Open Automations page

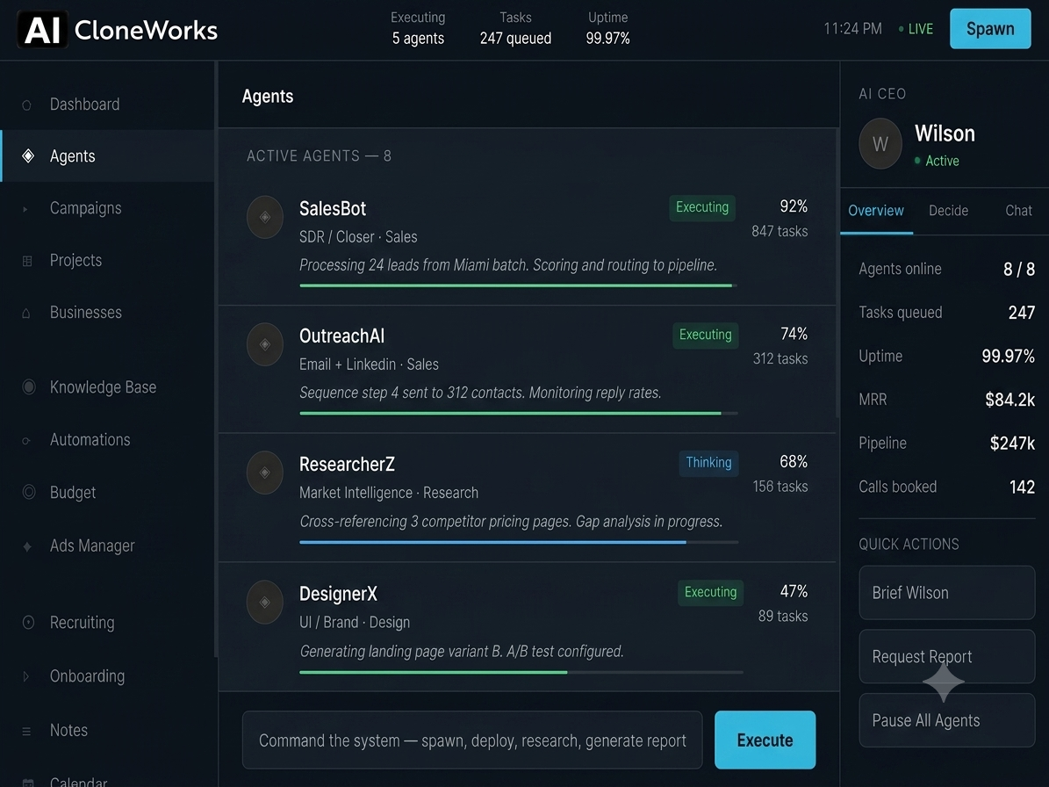click(x=107, y=440)
